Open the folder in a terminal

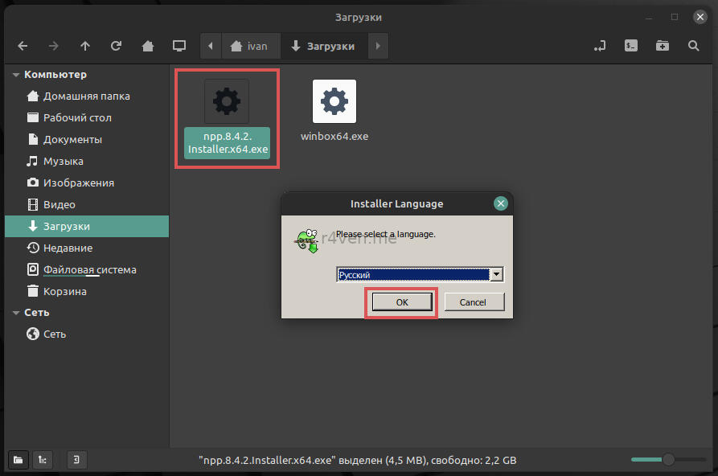[632, 46]
